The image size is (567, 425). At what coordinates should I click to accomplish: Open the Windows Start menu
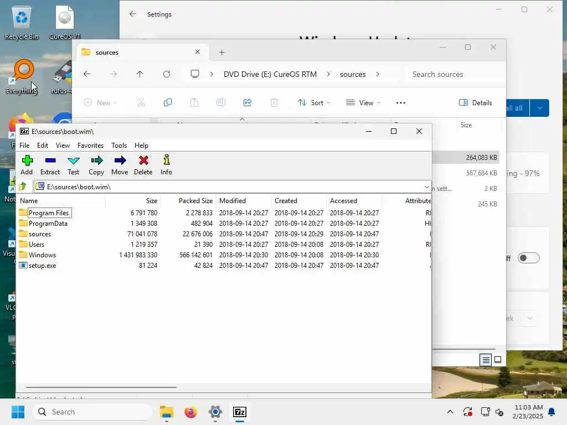tap(18, 412)
